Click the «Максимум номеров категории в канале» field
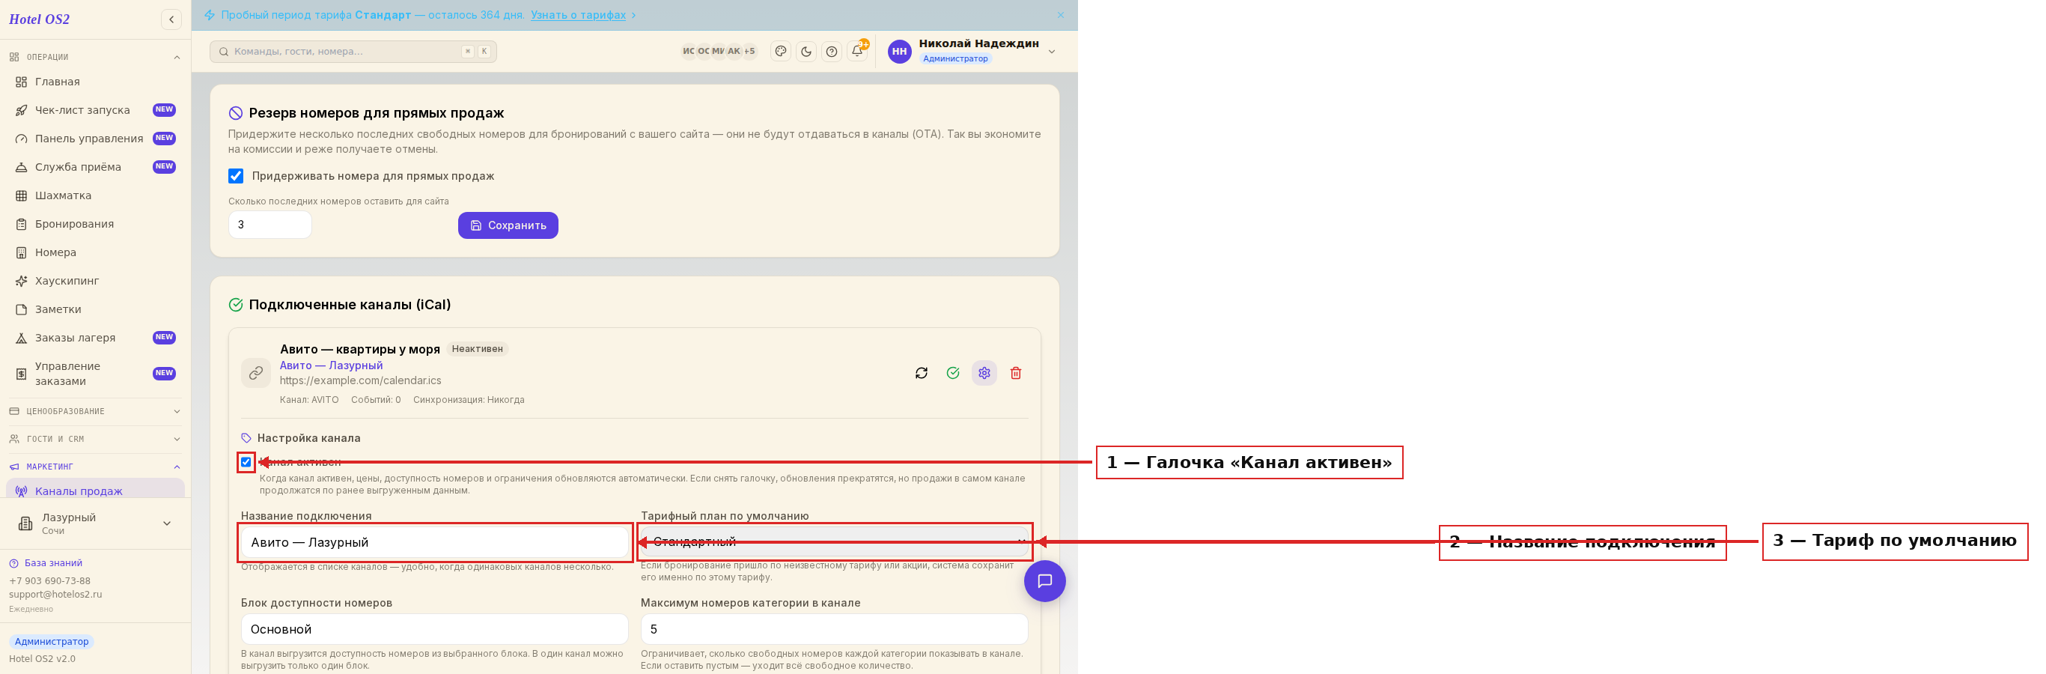2046x674 pixels. pyautogui.click(x=834, y=629)
